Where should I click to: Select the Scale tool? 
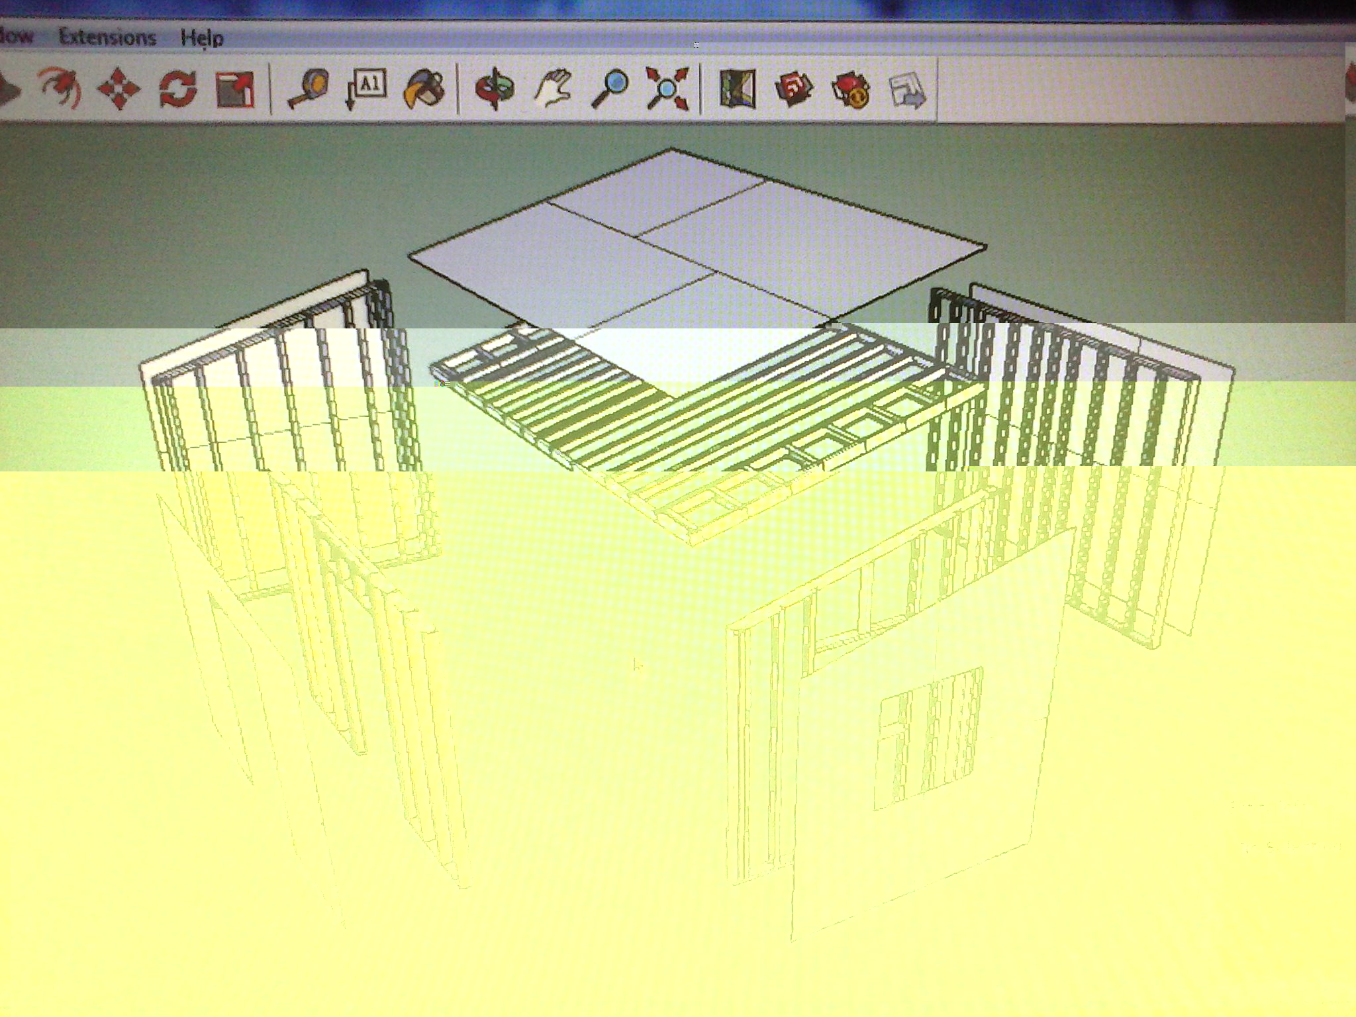[x=235, y=89]
